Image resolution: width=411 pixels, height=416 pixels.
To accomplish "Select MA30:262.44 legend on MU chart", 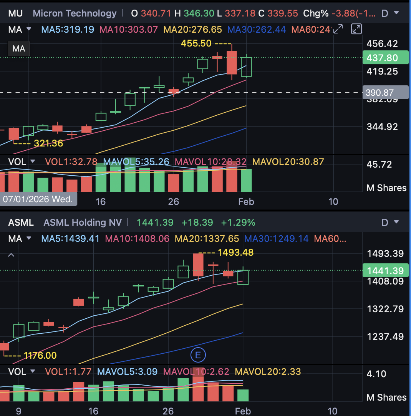I will coord(257,30).
